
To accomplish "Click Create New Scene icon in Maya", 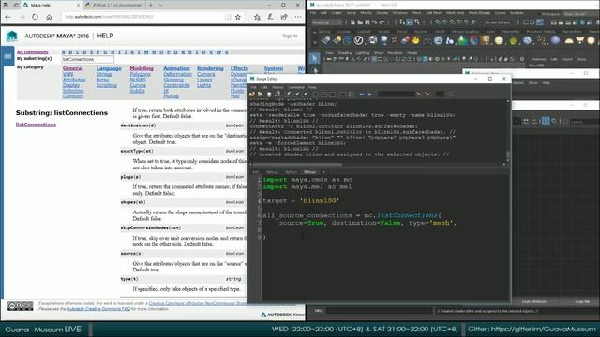I will point(352,22).
